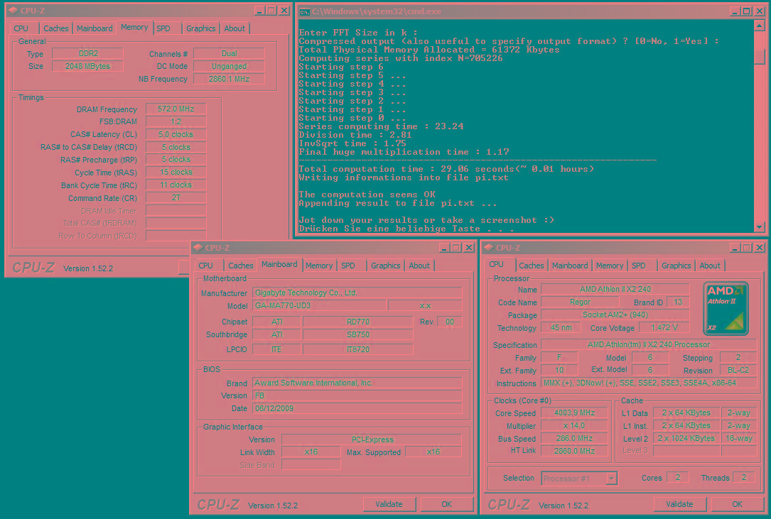Click Southbridge SB750 value
This screenshot has width=771, height=519.
coord(357,334)
